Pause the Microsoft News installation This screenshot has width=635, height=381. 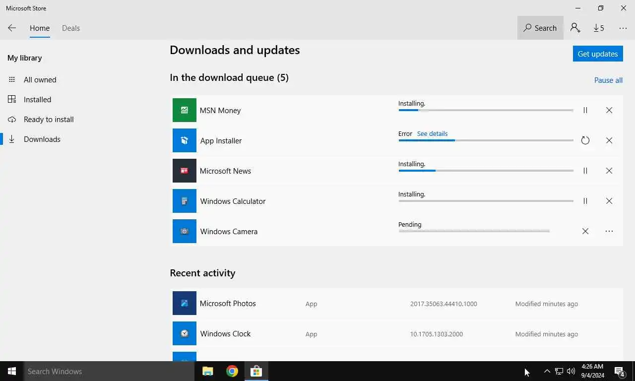pos(585,171)
